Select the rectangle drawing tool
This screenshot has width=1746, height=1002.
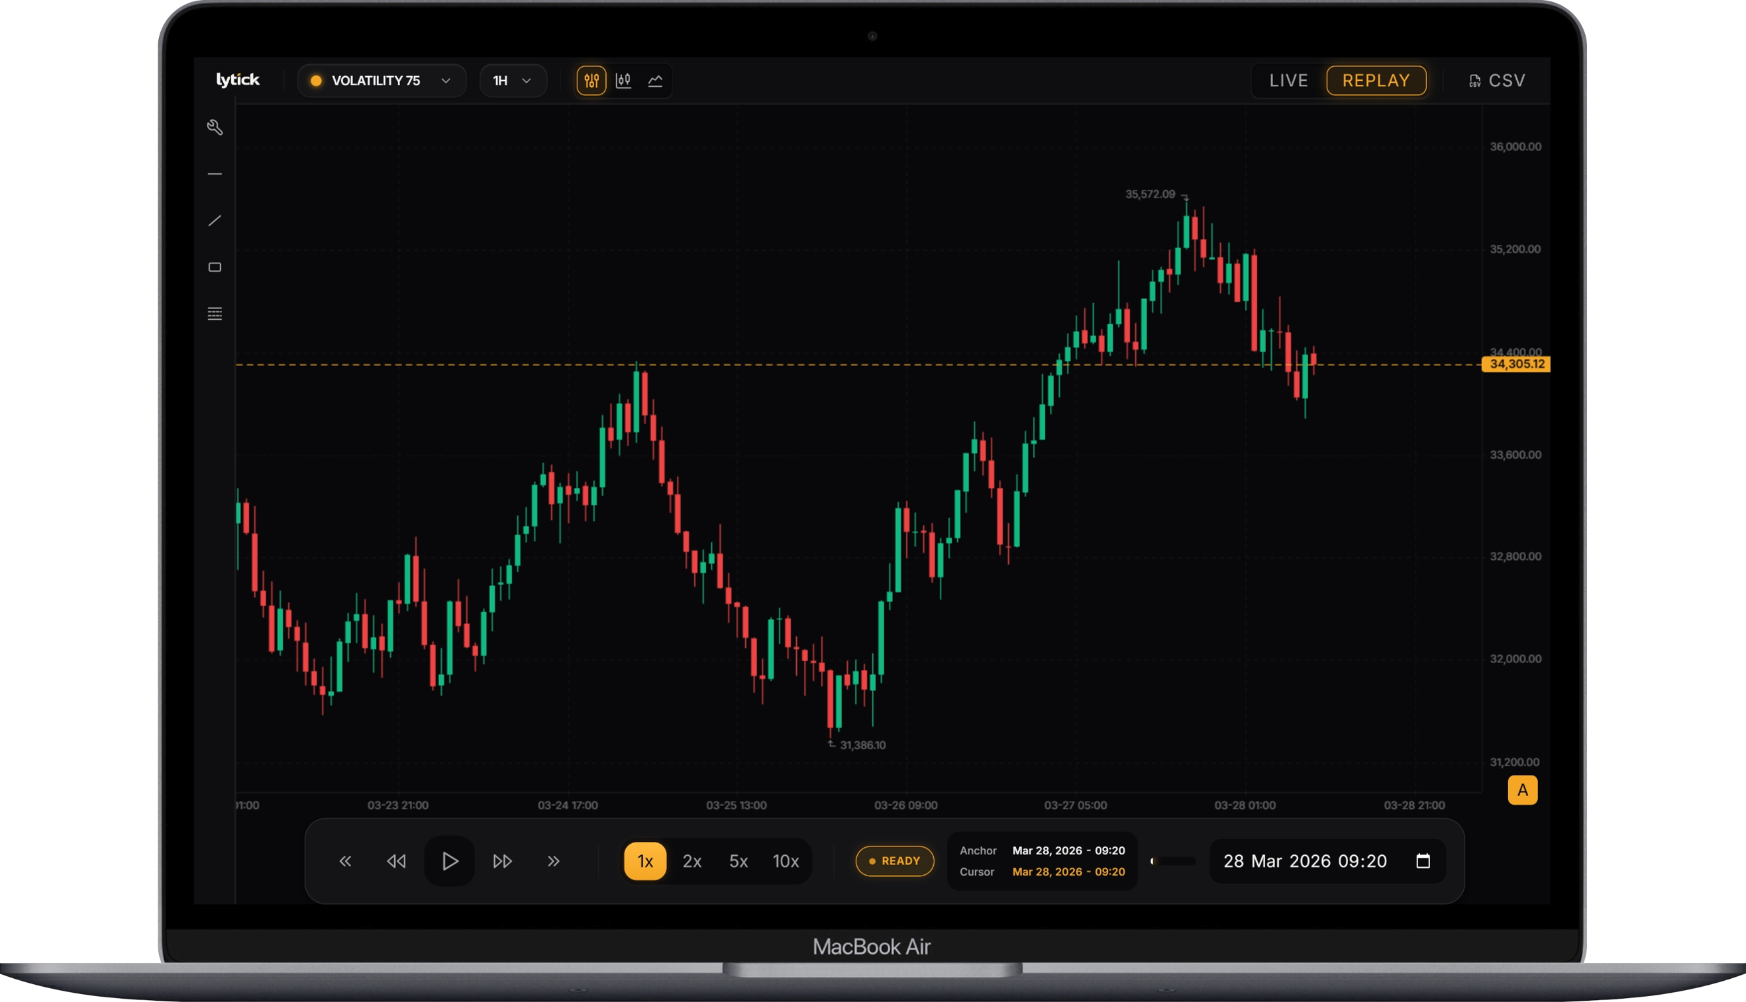click(215, 267)
